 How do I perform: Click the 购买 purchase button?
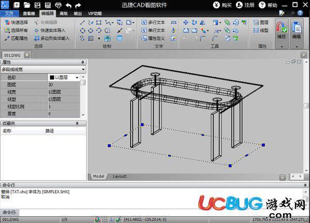[x=222, y=5]
